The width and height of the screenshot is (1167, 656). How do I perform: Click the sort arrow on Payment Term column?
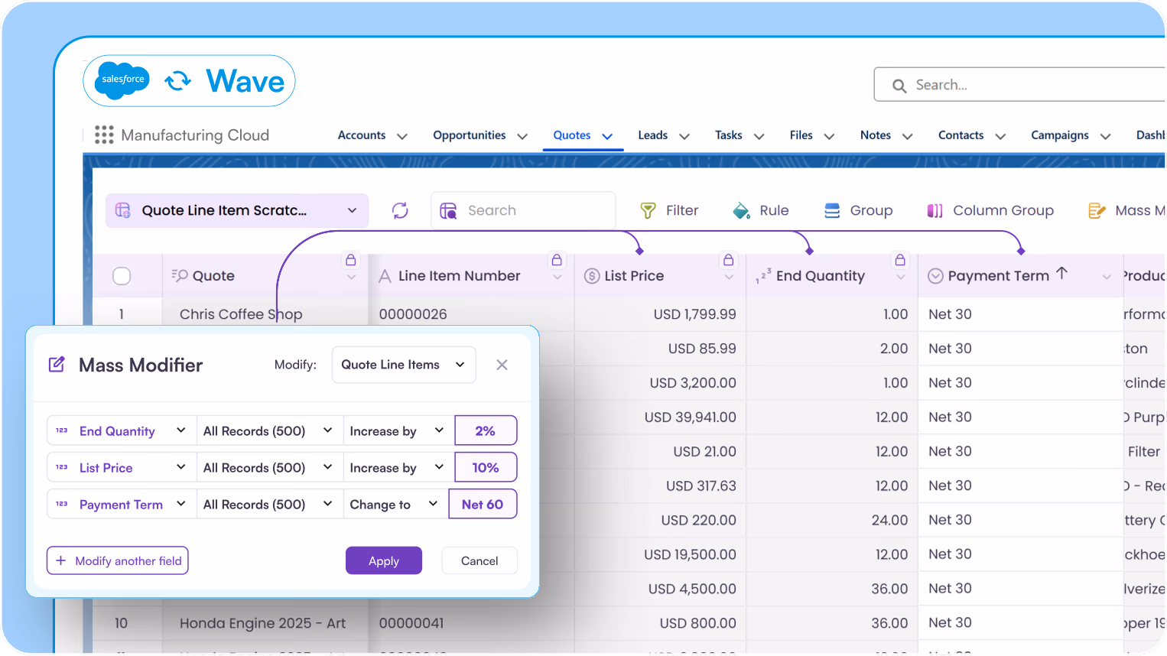click(x=1061, y=273)
